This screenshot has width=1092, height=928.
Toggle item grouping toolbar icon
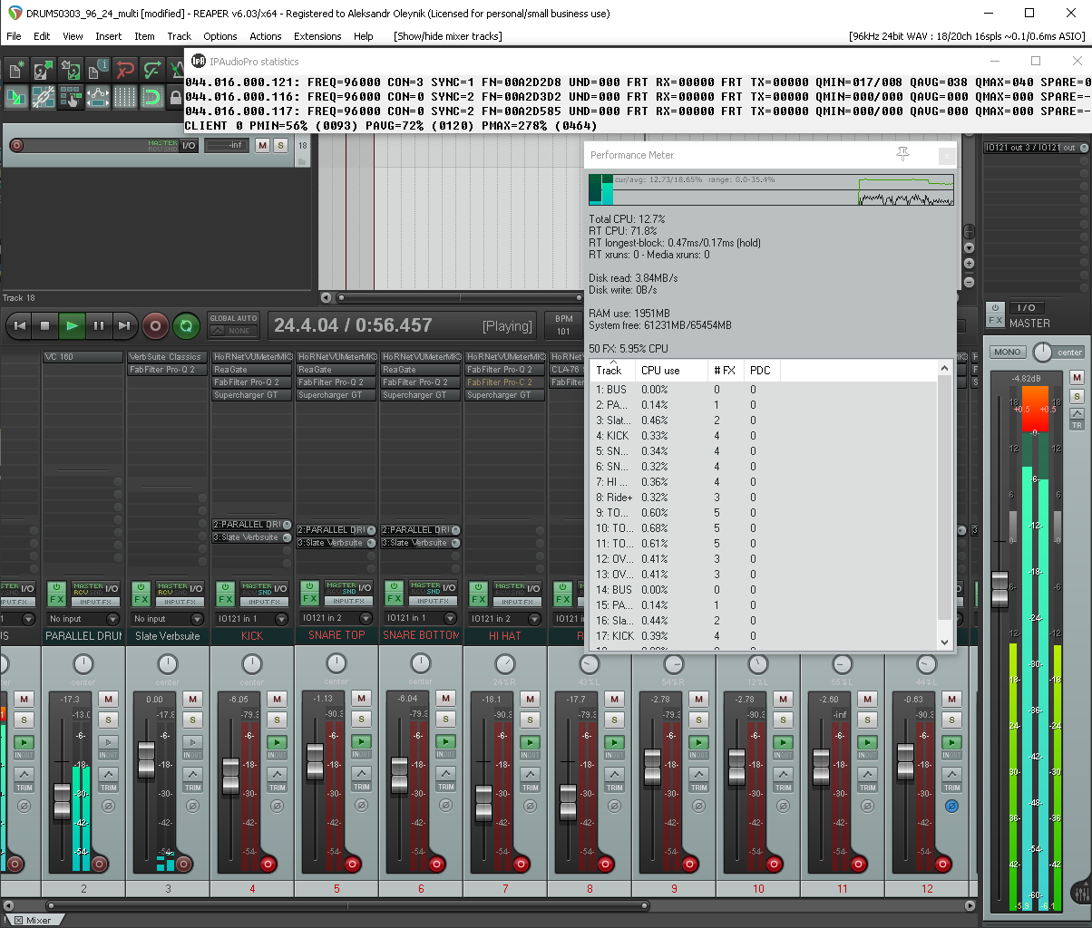(43, 98)
